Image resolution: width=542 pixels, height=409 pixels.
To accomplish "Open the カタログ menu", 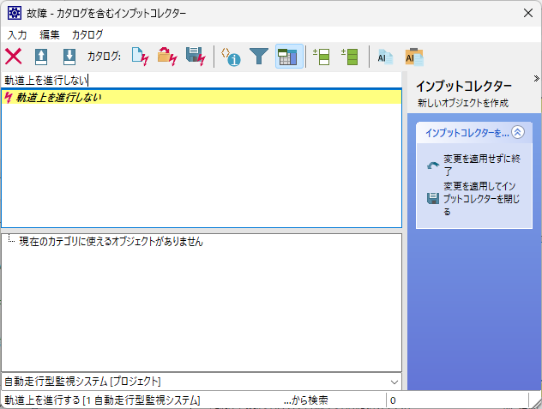I will (x=87, y=35).
